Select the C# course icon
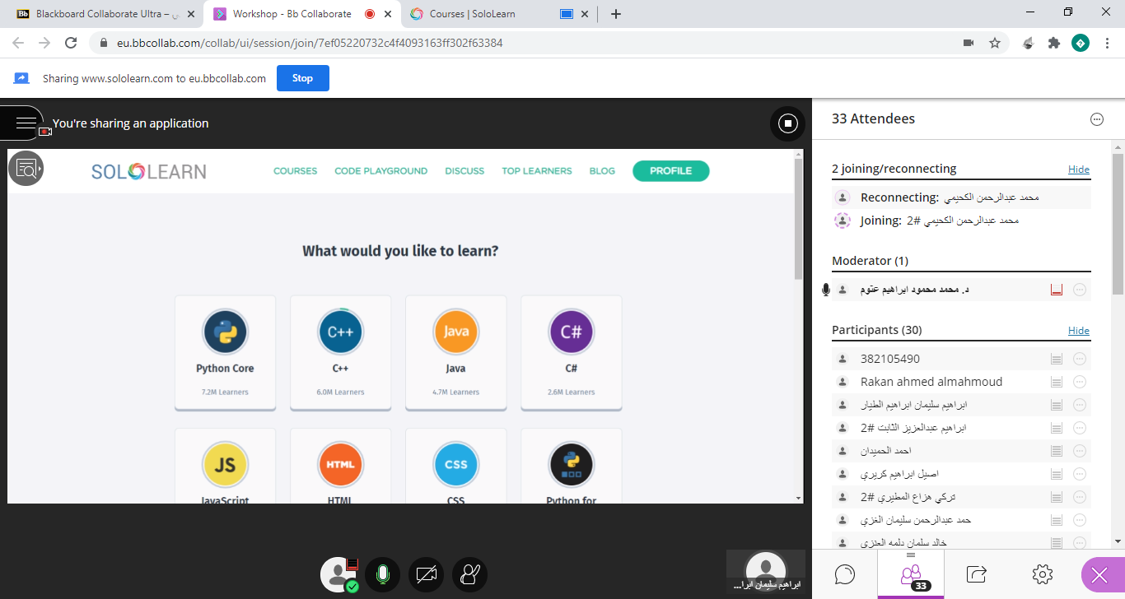This screenshot has width=1125, height=599. click(x=571, y=332)
